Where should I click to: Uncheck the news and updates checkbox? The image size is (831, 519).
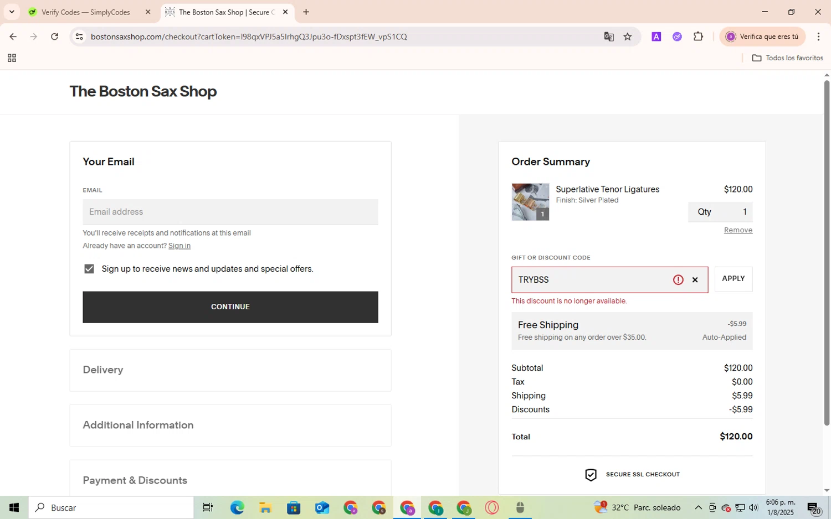tap(89, 269)
